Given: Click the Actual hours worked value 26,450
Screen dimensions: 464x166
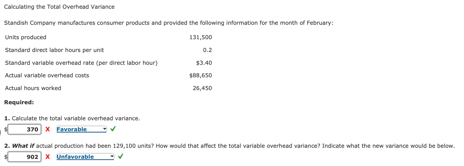Looking at the screenshot, I should click(x=202, y=88).
